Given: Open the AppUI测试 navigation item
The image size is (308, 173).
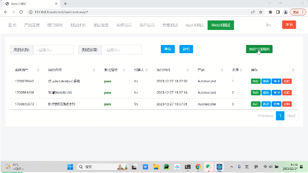Looking at the screenshot, I should (x=195, y=25).
